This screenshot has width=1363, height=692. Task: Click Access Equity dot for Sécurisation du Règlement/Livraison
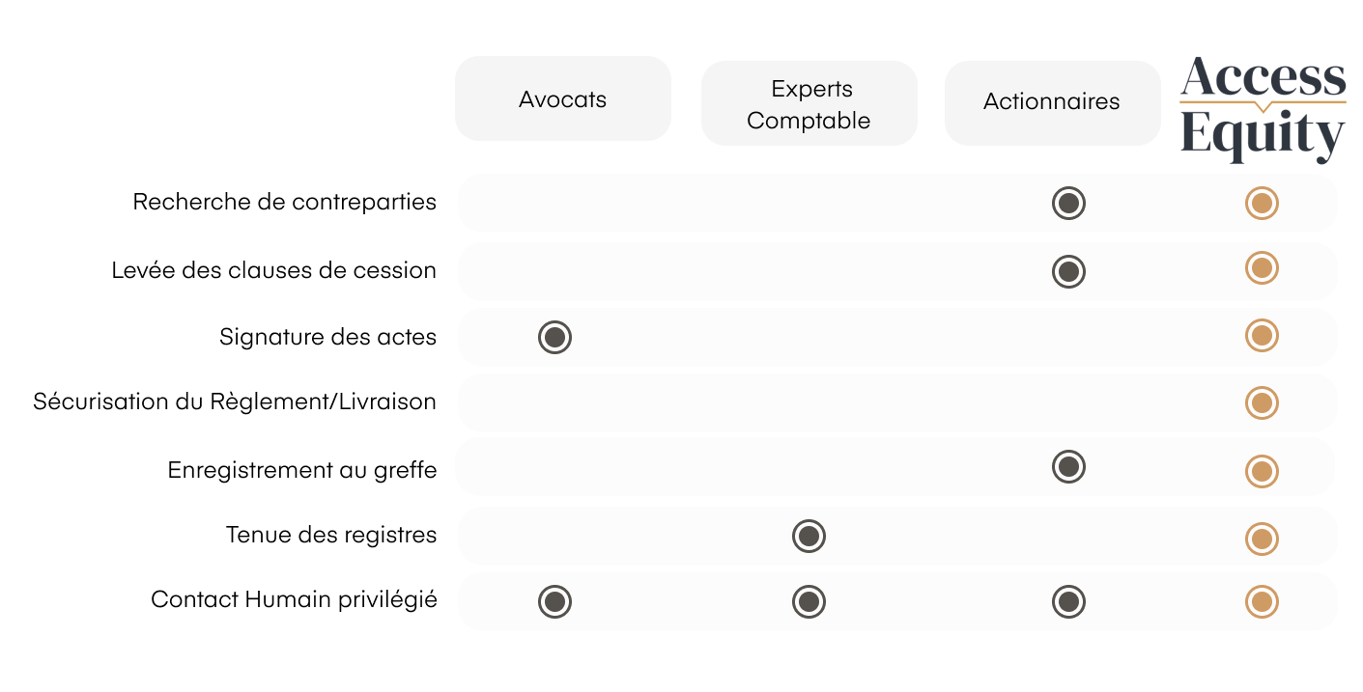click(1262, 402)
